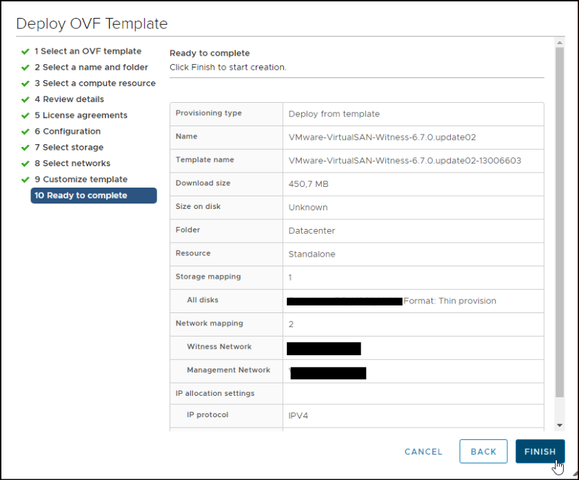The width and height of the screenshot is (579, 480).
Task: Go to step 5 License agreements
Action: (x=81, y=115)
